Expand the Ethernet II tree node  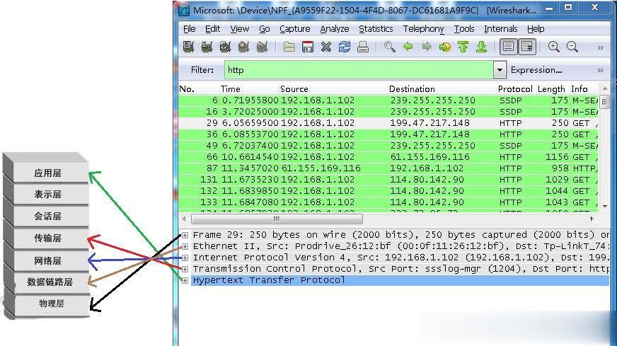pos(185,246)
